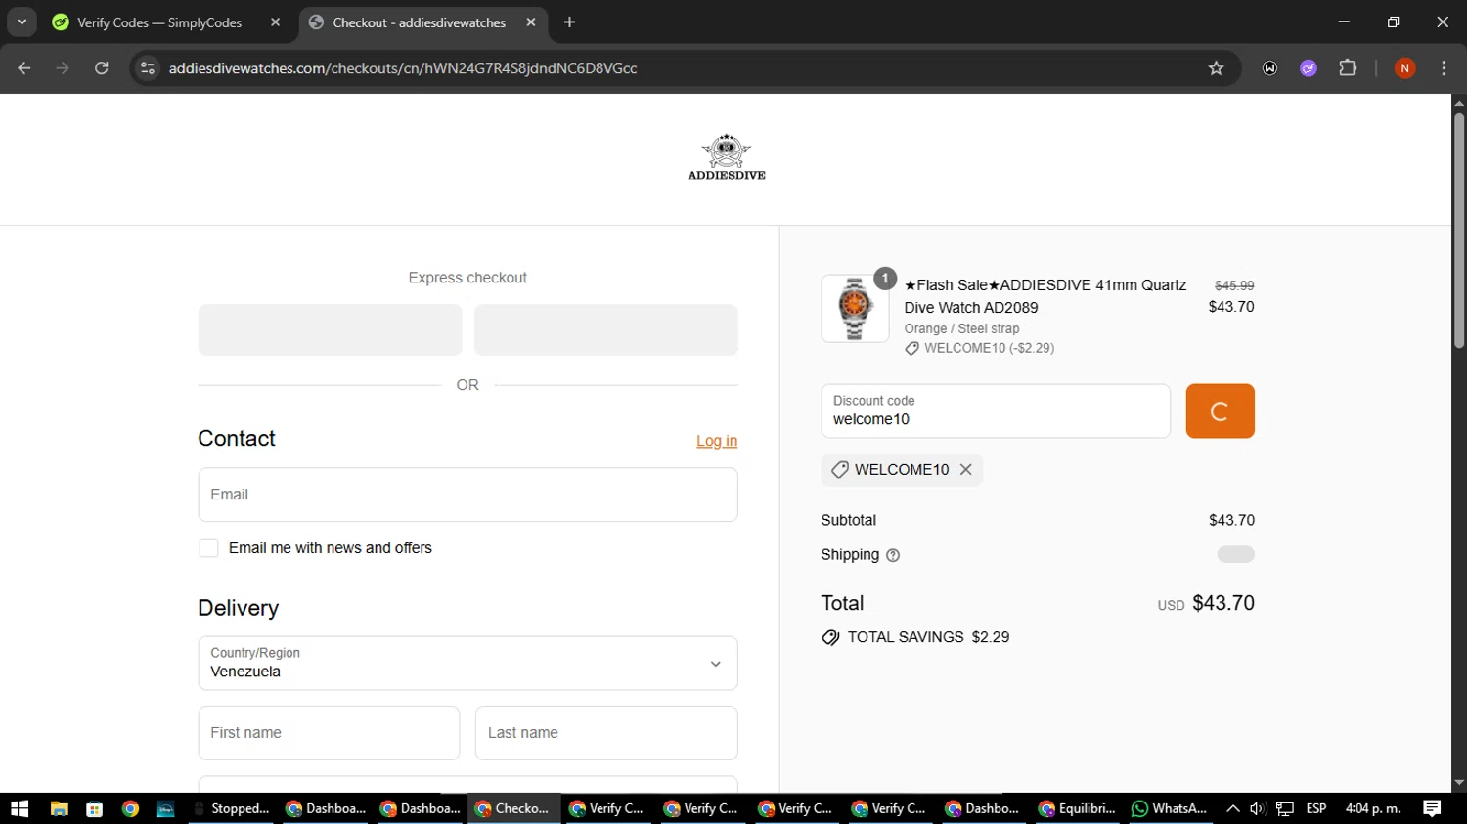
Task: Open the network icon in system tray
Action: [x=1285, y=809]
